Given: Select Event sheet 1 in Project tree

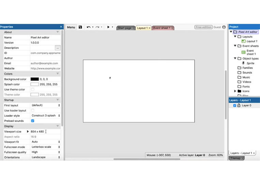Looking at the screenshot, I should click(x=249, y=52).
